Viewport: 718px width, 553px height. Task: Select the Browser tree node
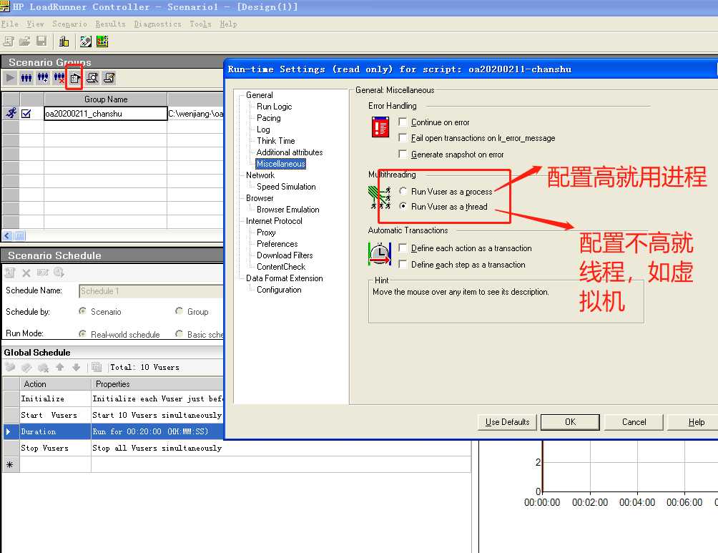[260, 198]
